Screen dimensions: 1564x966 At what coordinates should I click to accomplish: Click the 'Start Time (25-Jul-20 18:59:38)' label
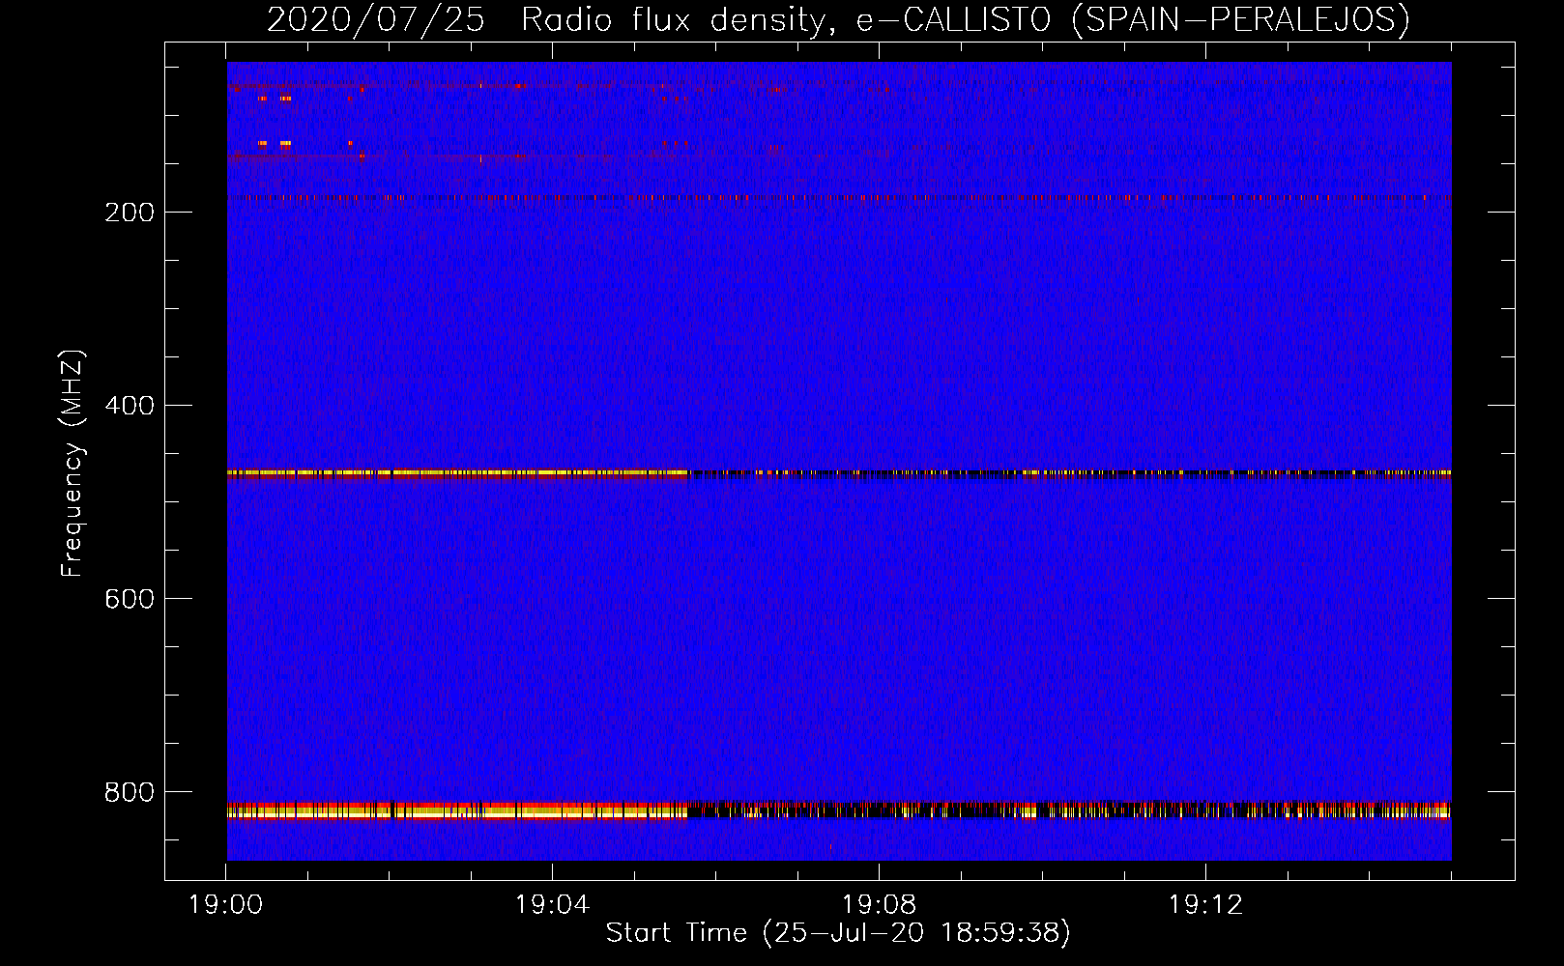coord(838,933)
